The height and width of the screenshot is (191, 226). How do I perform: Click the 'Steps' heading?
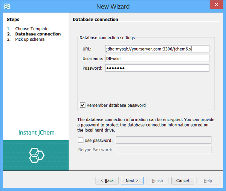[x=13, y=20]
